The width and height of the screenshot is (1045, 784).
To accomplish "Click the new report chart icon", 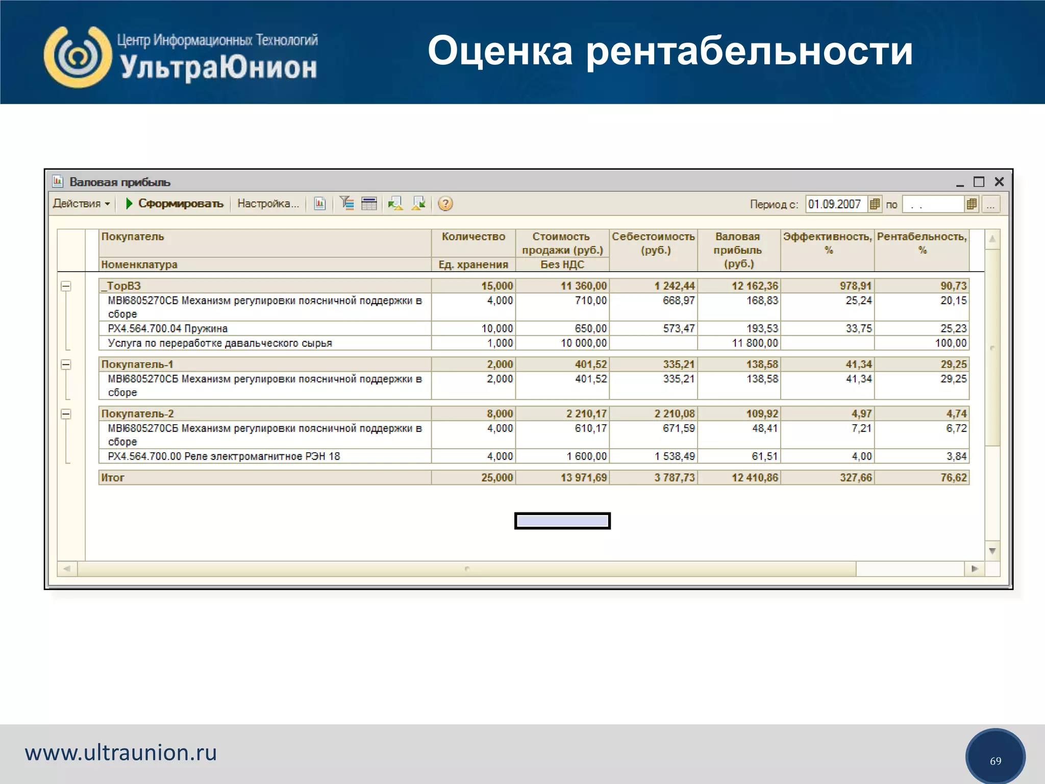I will click(320, 204).
